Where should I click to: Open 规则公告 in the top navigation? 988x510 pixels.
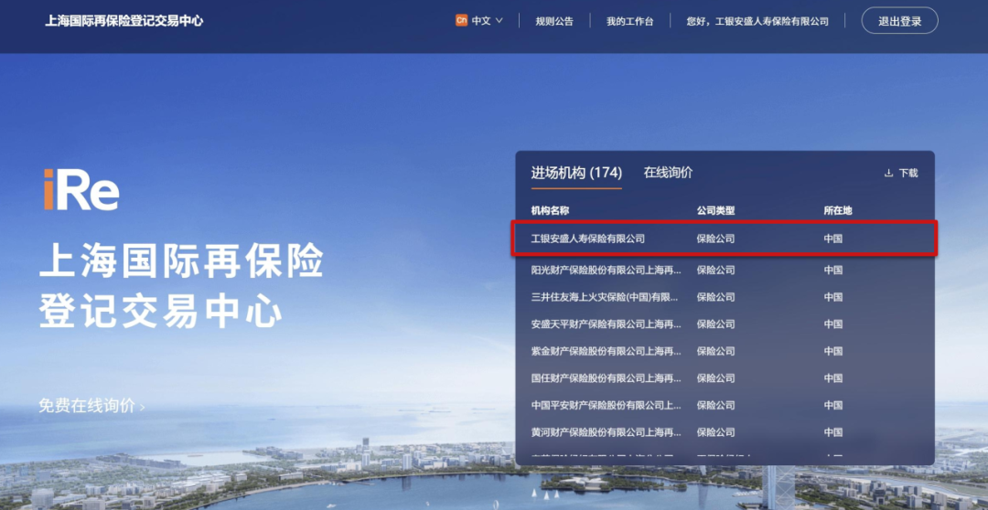[554, 21]
